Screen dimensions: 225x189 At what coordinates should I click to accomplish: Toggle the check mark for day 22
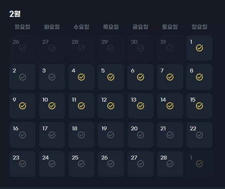[199, 135]
